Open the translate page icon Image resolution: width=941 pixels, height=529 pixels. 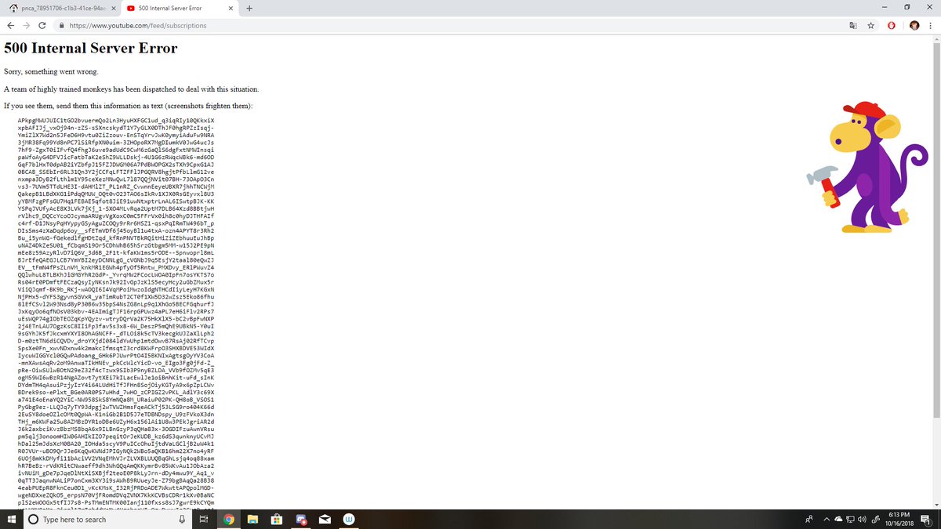coord(853,25)
